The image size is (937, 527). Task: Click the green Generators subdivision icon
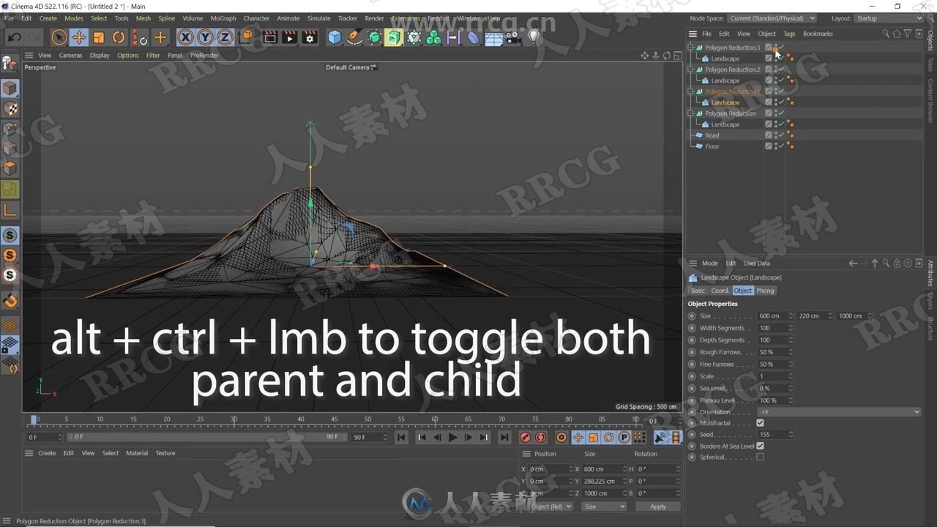point(375,37)
